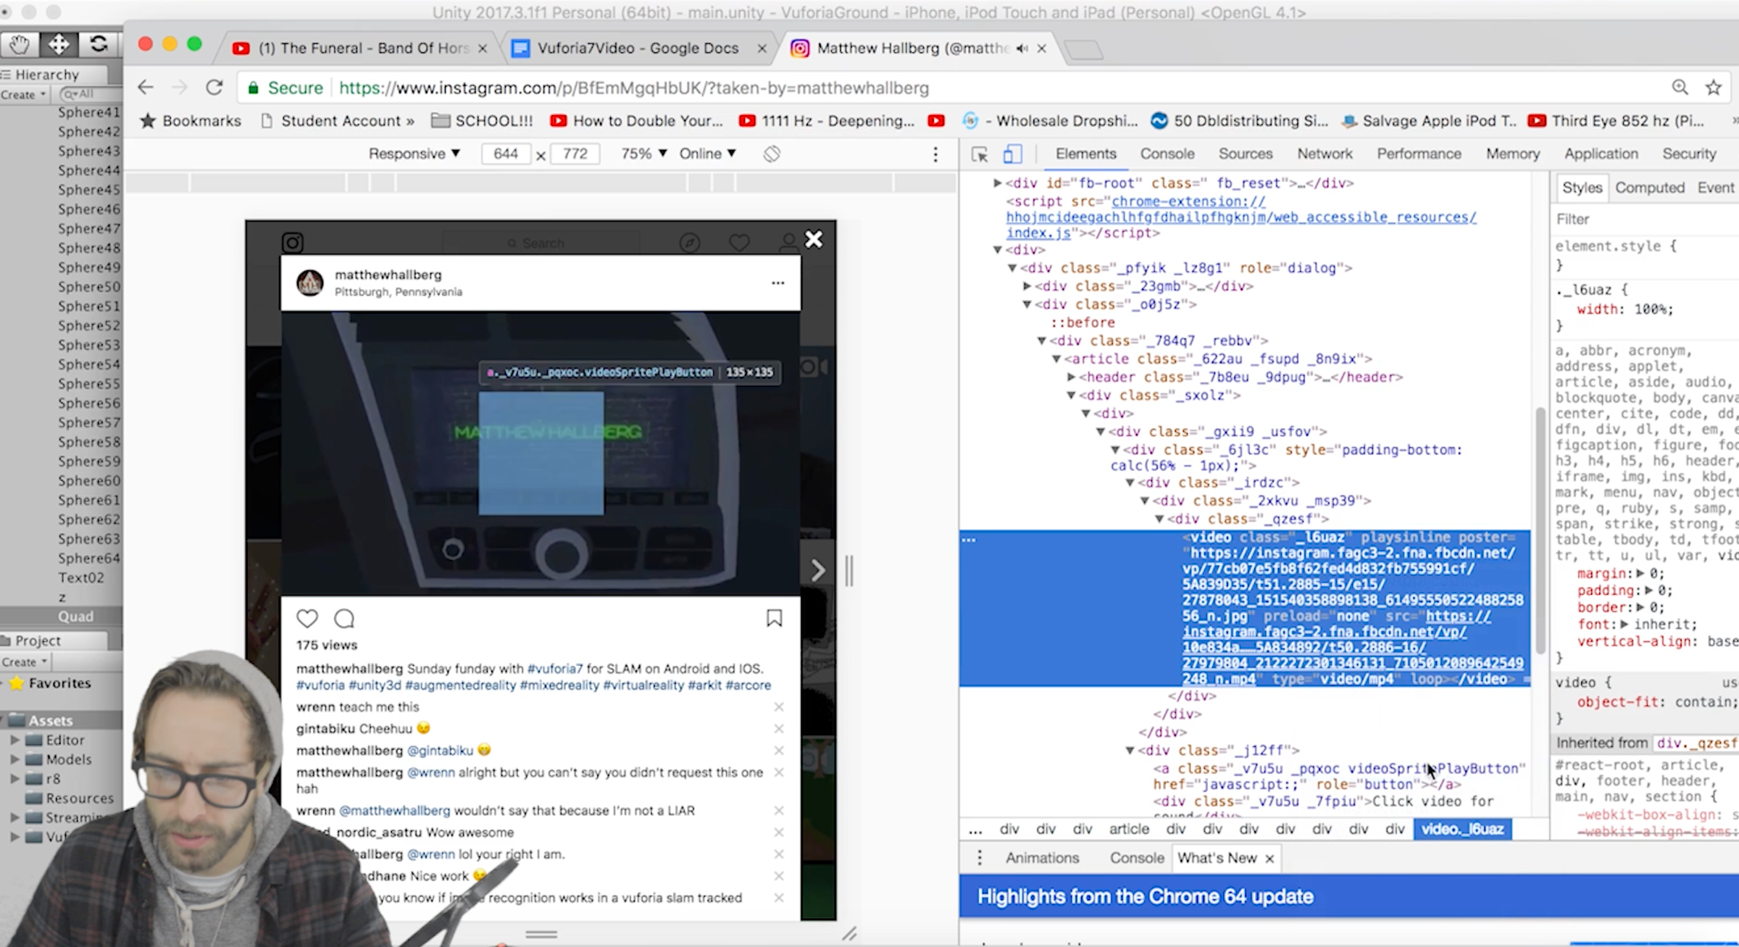Open the 75% zoom dropdown
This screenshot has height=947, width=1739.
[643, 154]
